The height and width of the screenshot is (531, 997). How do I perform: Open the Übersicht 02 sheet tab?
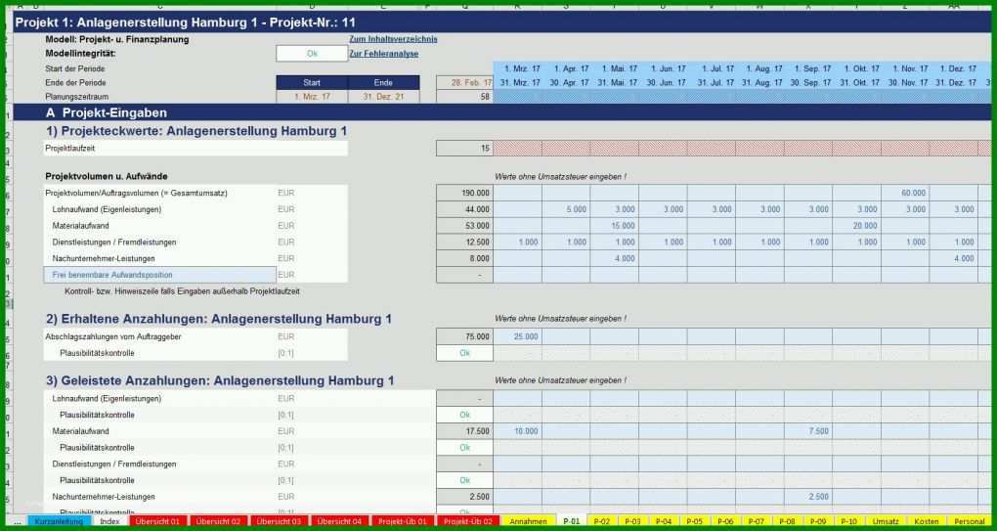(218, 521)
